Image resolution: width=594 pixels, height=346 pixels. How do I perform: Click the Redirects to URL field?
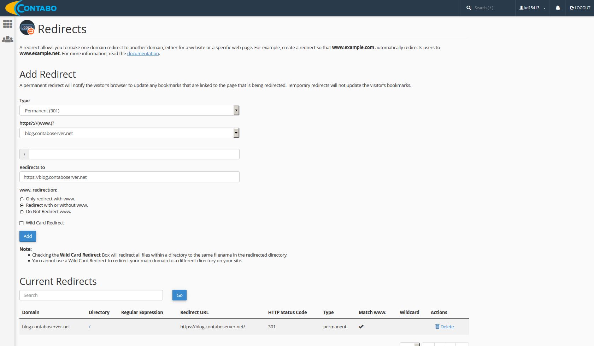(129, 177)
